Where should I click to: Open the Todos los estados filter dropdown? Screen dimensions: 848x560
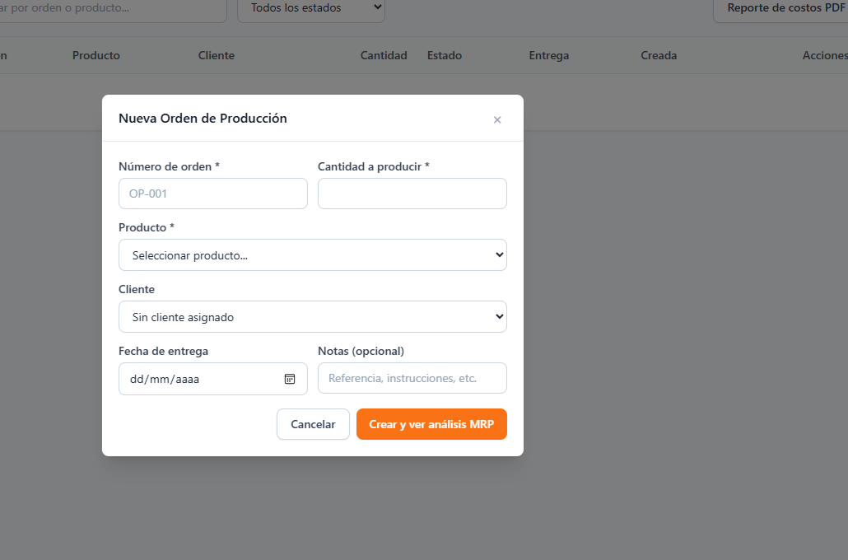pyautogui.click(x=311, y=9)
